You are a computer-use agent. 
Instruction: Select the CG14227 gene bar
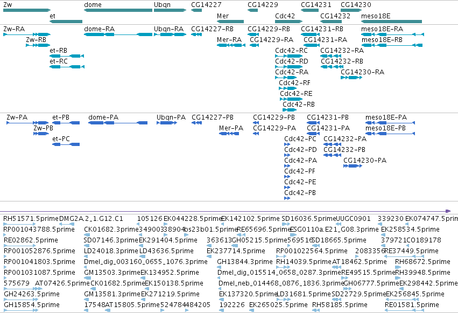[196, 10]
